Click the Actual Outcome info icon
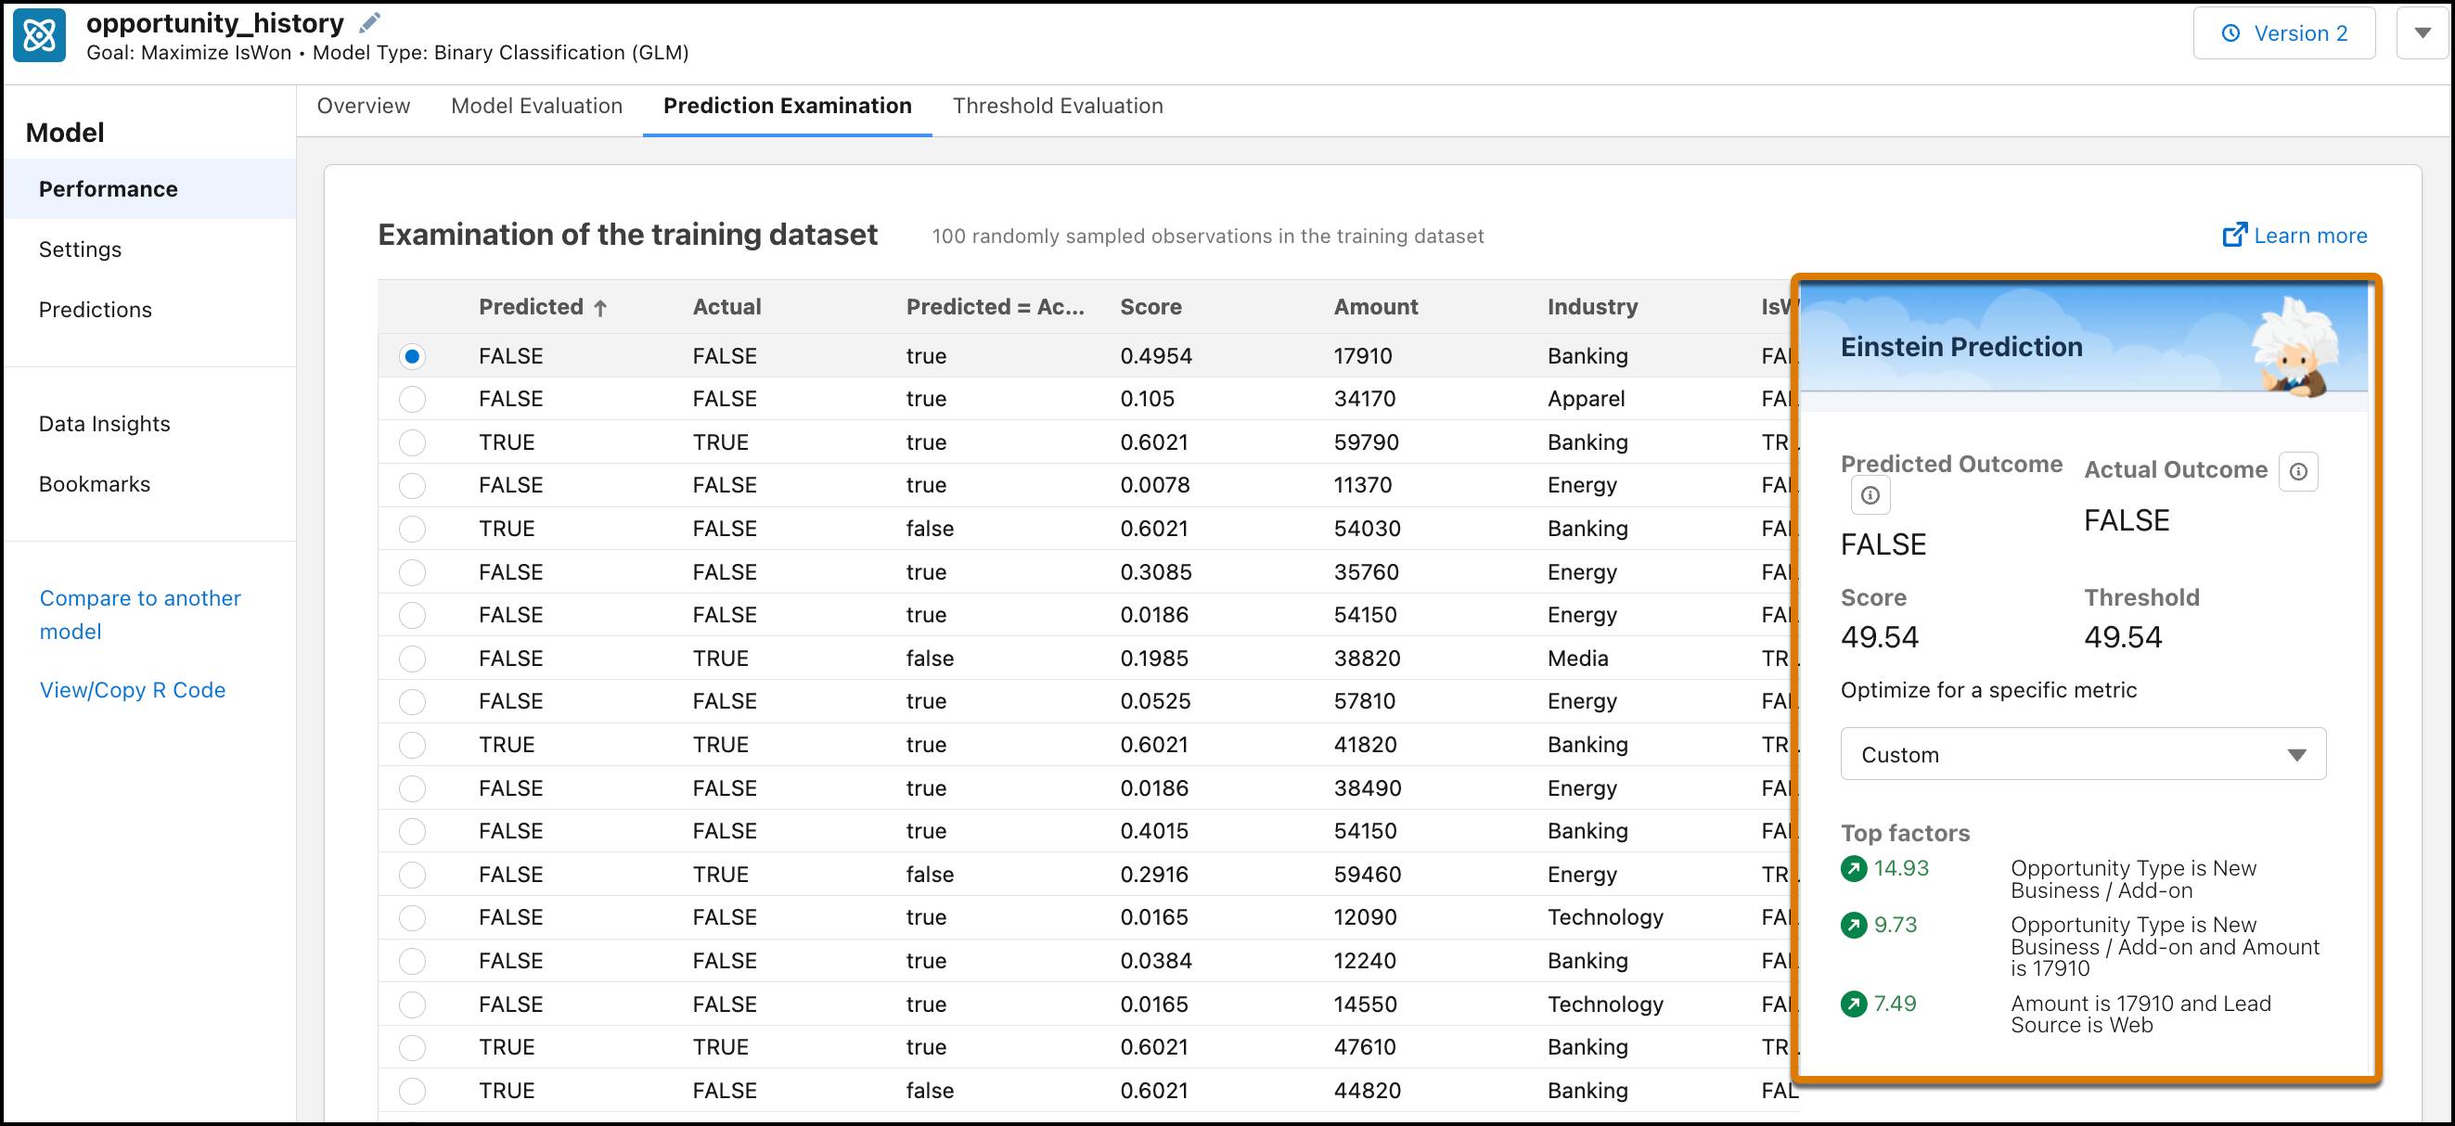The width and height of the screenshot is (2455, 1126). 2298,471
